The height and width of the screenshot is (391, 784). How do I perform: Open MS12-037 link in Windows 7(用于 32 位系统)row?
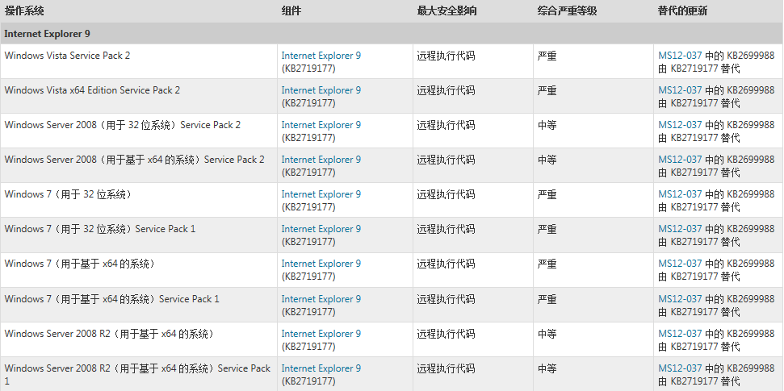[x=680, y=194]
